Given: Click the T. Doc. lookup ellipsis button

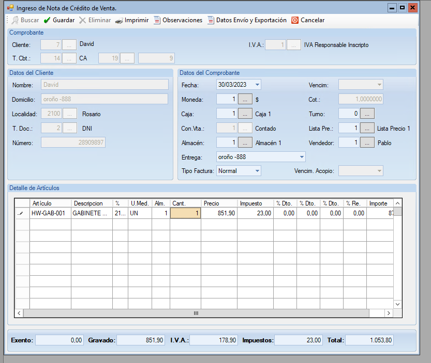Looking at the screenshot, I should [x=70, y=128].
